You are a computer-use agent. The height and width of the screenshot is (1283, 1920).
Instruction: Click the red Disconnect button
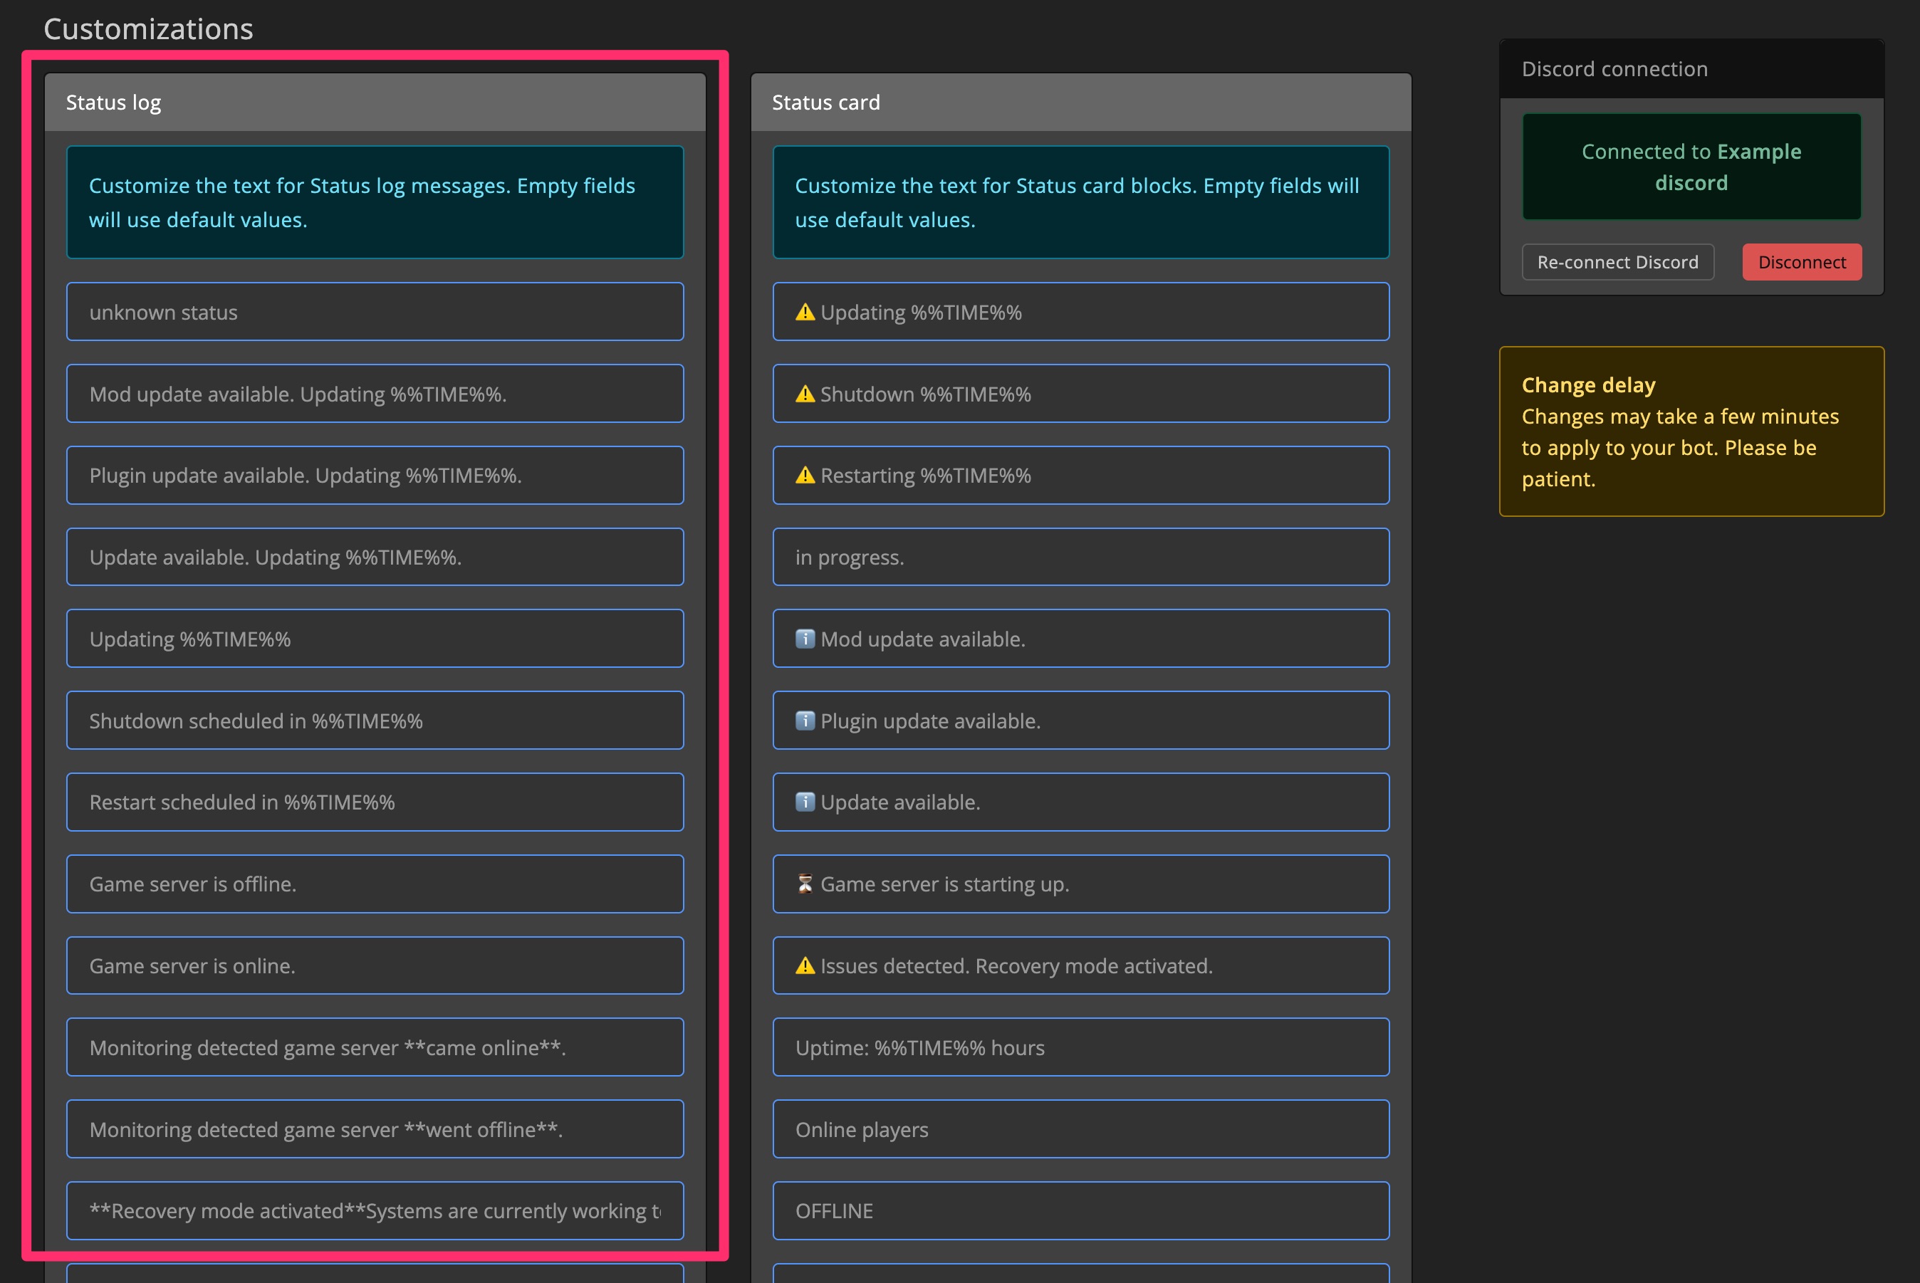(x=1801, y=262)
